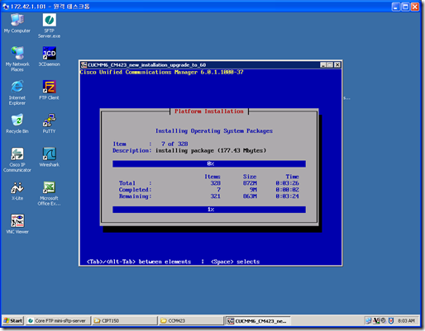Click the Remaining items value 321
This screenshot has height=331, width=425.
[x=215, y=196]
